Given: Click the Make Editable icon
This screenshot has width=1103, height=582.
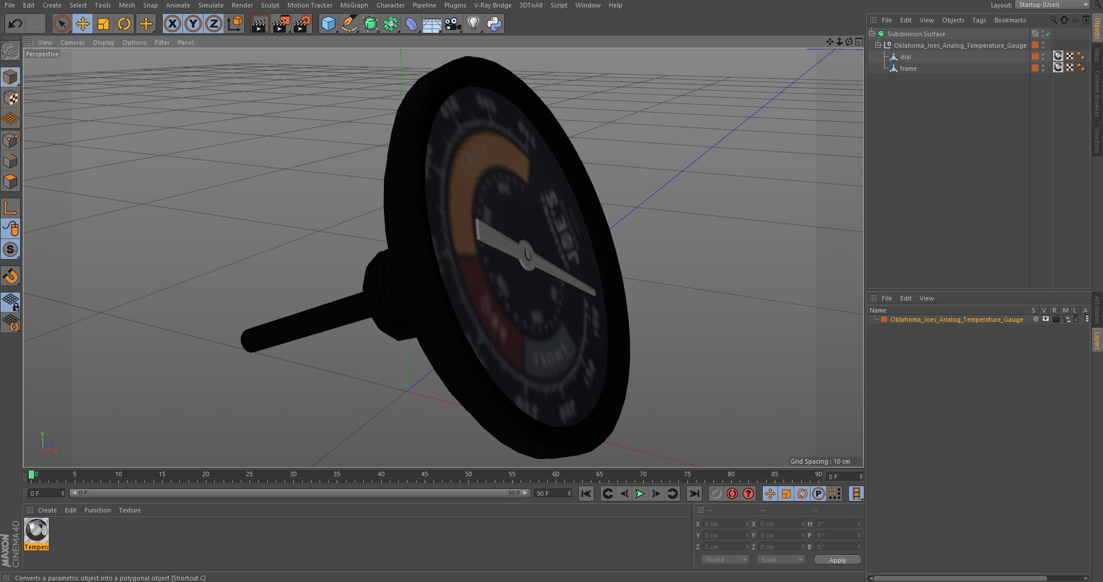Looking at the screenshot, I should pyautogui.click(x=10, y=51).
